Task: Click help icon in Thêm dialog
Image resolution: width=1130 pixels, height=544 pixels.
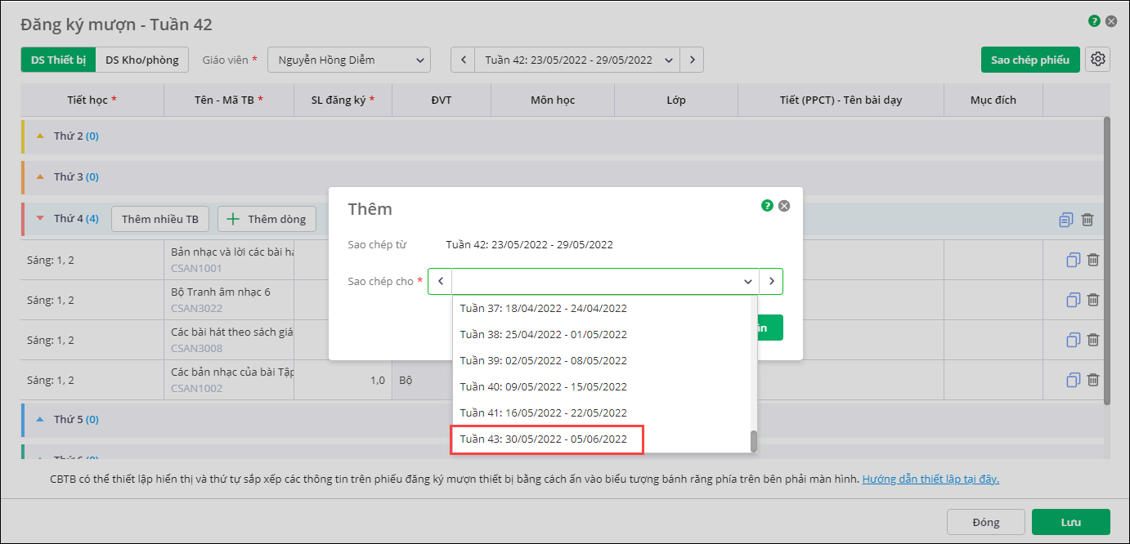Action: point(767,206)
